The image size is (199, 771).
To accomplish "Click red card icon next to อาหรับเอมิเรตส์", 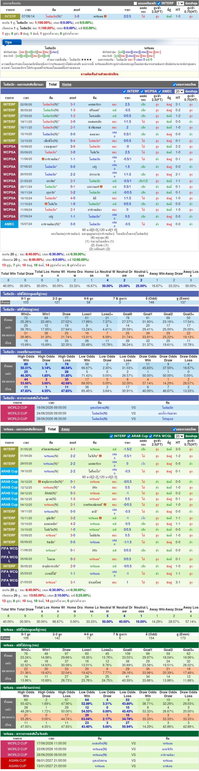I will click(x=105, y=505).
